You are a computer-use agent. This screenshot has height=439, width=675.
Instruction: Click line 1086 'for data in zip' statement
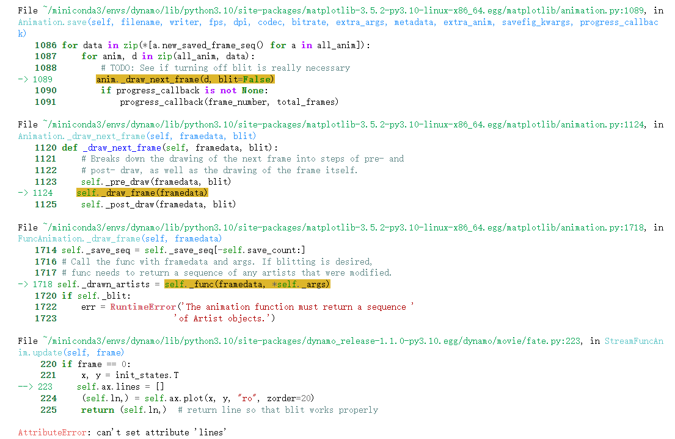[x=216, y=45]
